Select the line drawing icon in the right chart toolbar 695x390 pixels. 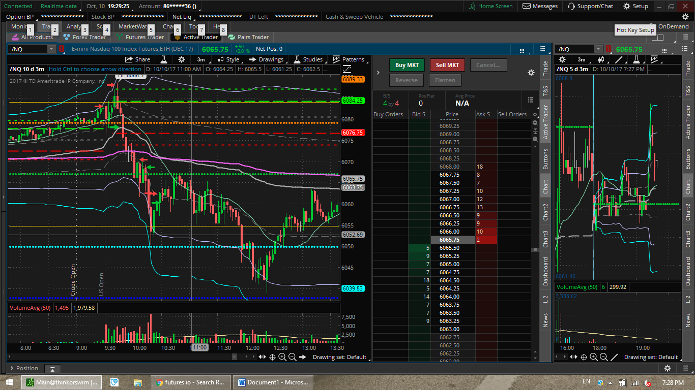[620, 59]
